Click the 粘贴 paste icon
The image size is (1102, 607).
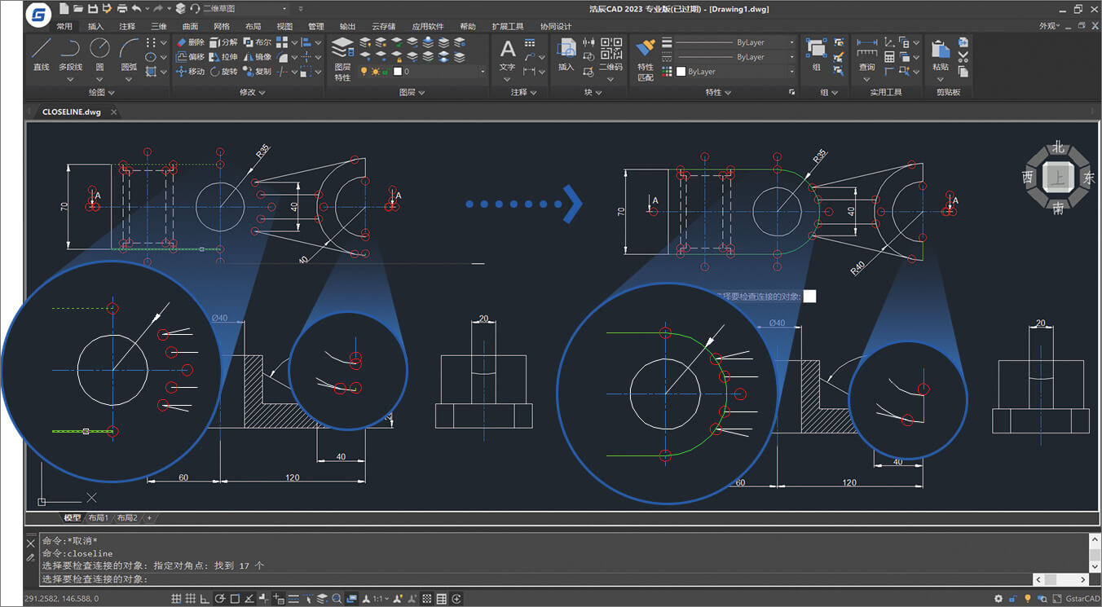pyautogui.click(x=940, y=51)
